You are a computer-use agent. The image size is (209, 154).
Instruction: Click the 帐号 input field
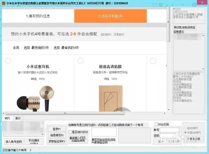pyautogui.click(x=169, y=130)
